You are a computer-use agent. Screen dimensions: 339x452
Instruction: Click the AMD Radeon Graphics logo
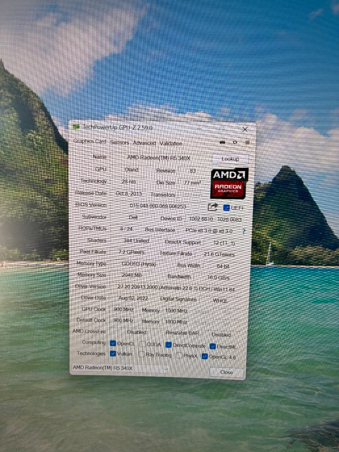229,183
